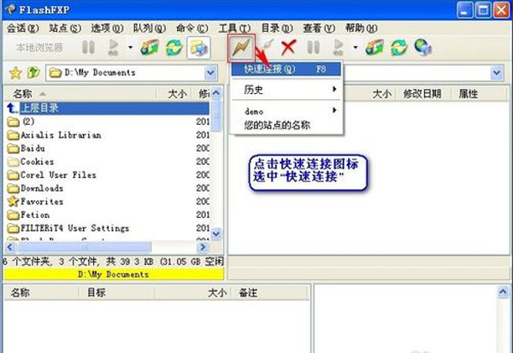This screenshot has width=513, height=353.
Task: Click the right panel transfer play icon
Action: (x=339, y=48)
